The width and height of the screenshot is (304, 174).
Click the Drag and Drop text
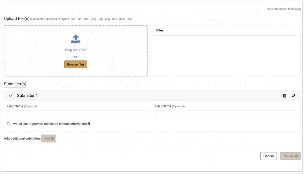point(75,50)
